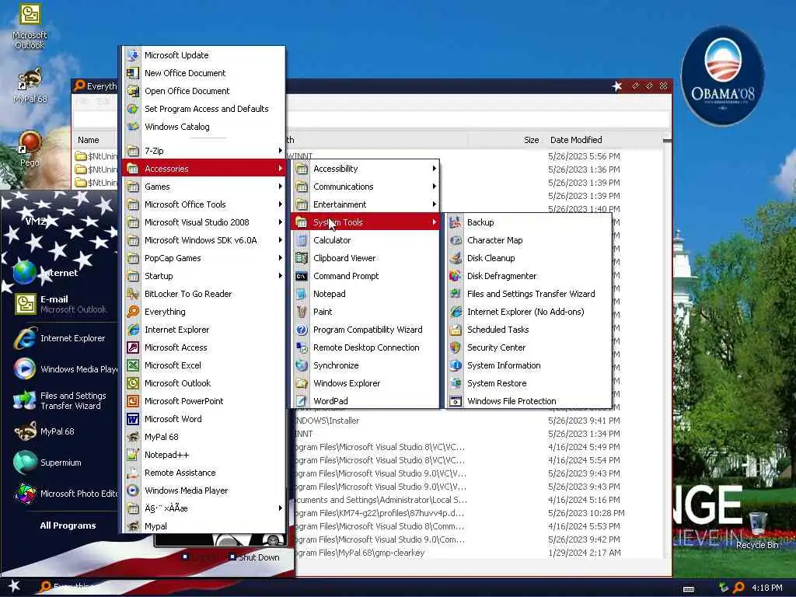Open MyPal 68 desktop shortcut
This screenshot has width=796, height=597.
(x=30, y=86)
